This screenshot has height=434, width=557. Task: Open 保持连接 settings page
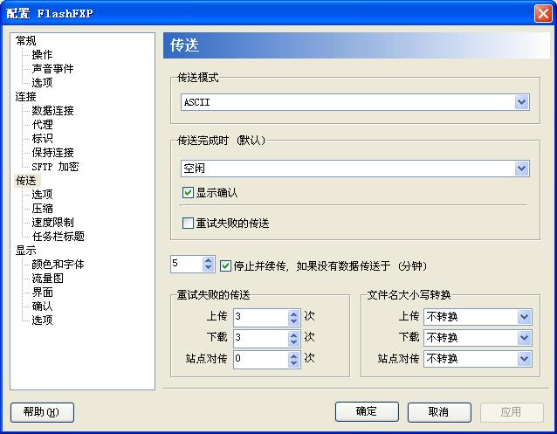click(52, 153)
